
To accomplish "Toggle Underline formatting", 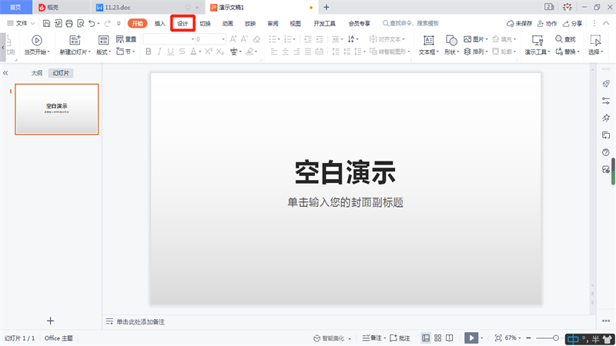I will (170, 52).
